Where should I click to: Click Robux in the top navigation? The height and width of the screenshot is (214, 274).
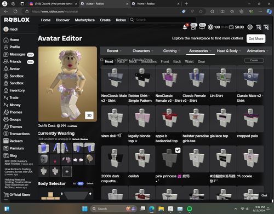point(121,20)
